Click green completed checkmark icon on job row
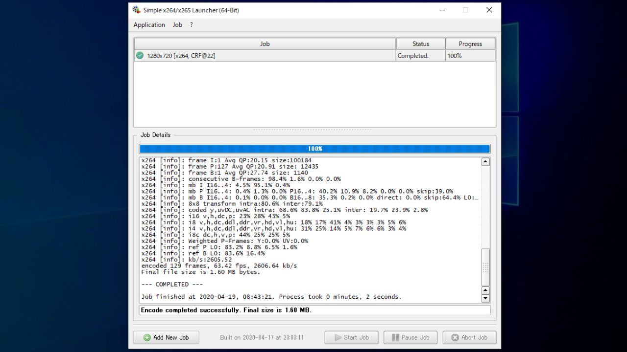 [x=140, y=56]
